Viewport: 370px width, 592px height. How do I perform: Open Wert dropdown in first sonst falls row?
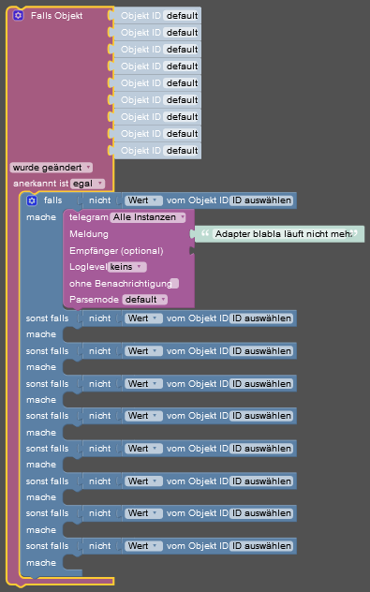click(x=143, y=318)
